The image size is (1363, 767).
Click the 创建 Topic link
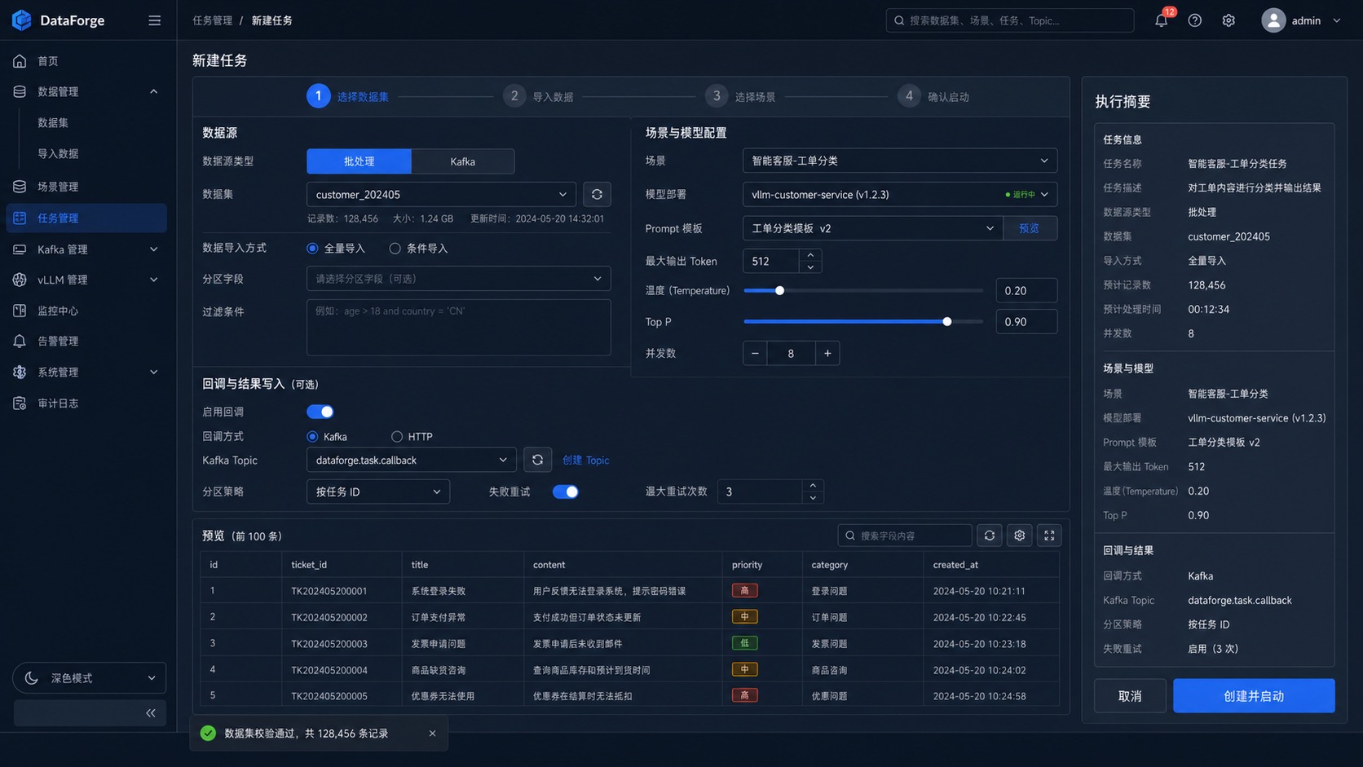(x=585, y=461)
